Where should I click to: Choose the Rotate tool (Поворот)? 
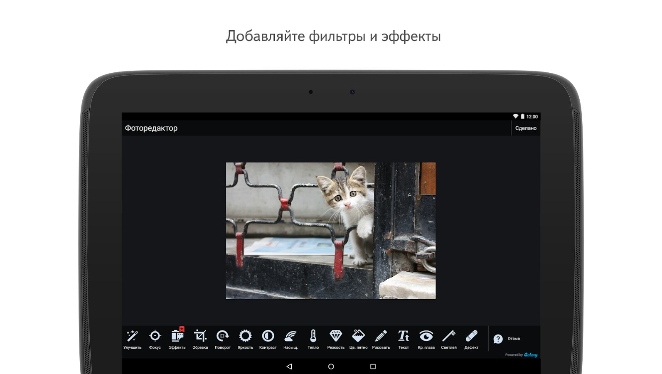(223, 339)
